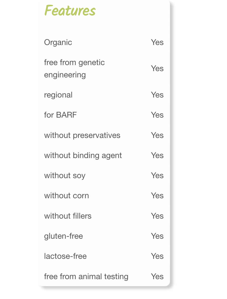Click the gluten-free feature label

pos(64,236)
